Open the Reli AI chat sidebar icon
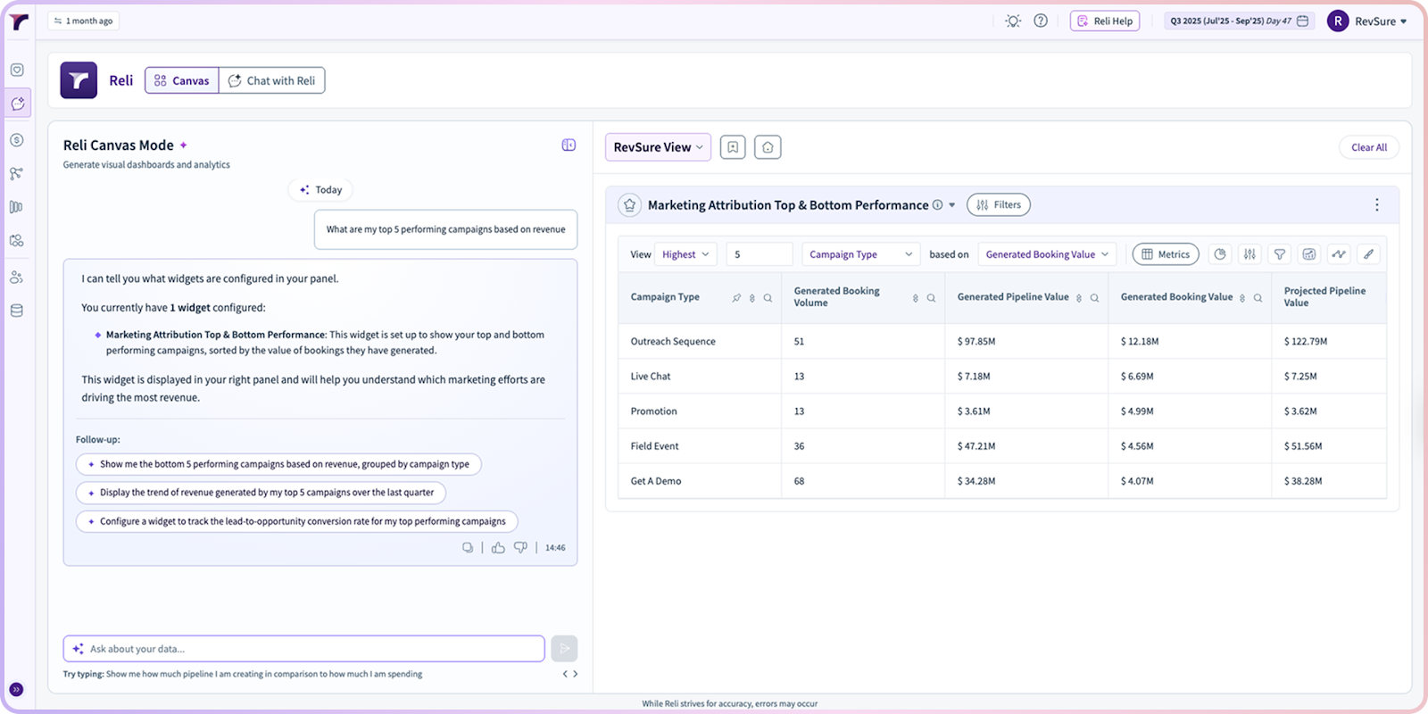This screenshot has height=714, width=1428. click(17, 104)
